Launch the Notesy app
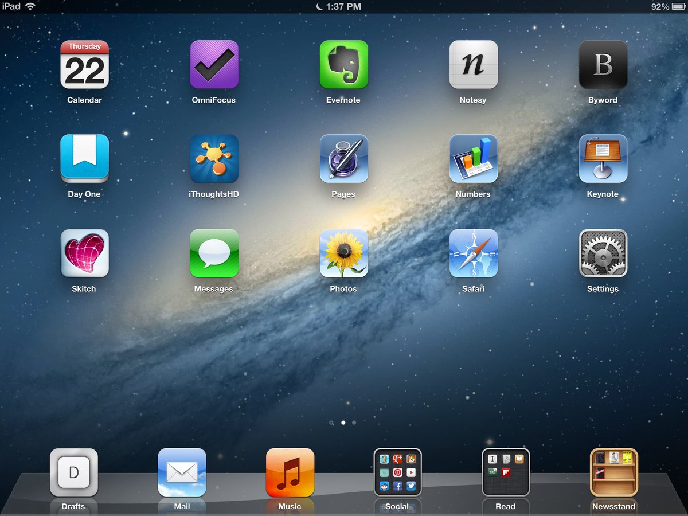688x516 pixels. tap(473, 64)
